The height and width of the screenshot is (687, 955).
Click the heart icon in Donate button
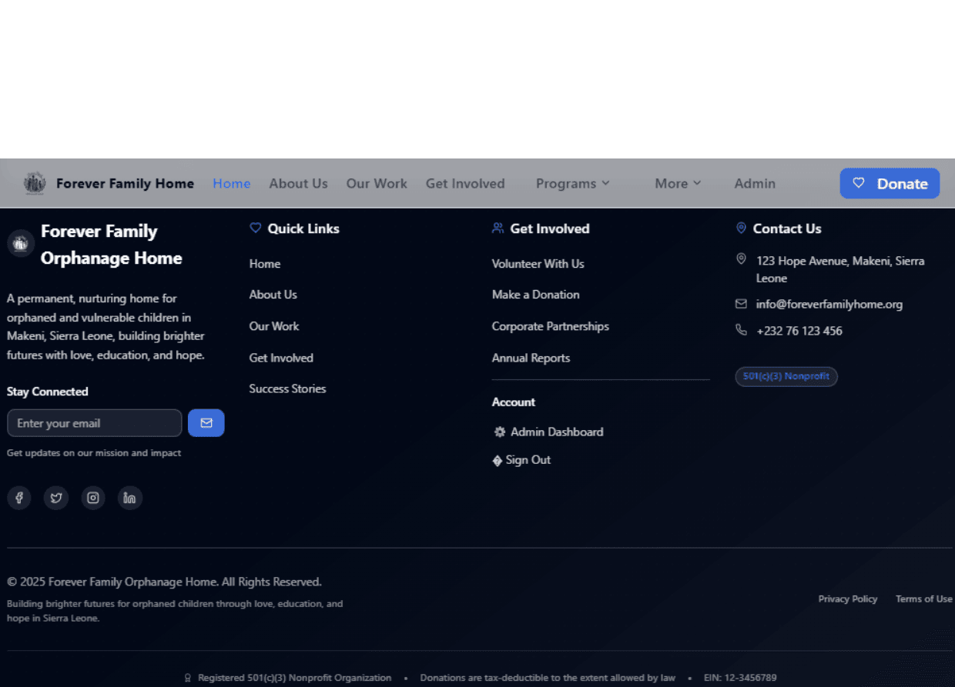[859, 183]
